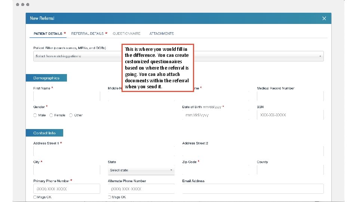Viewport: 359px width, 202px height.
Task: Open the Referral Details tab
Action: (x=88, y=34)
